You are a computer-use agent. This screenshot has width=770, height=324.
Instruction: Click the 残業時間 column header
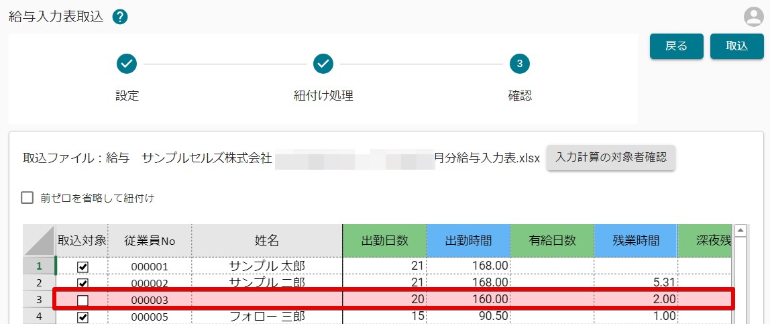click(636, 241)
